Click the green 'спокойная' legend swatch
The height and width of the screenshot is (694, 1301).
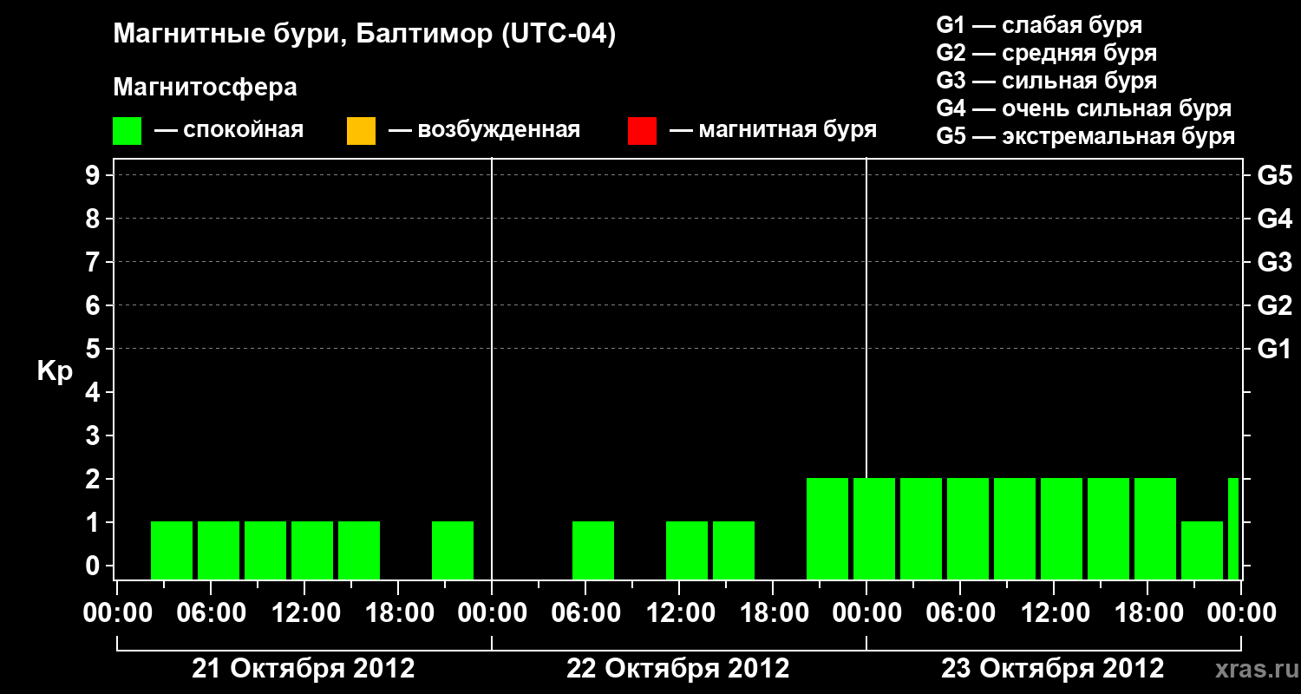[x=127, y=131]
